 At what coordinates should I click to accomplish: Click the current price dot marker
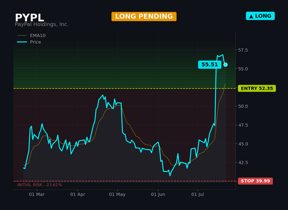pos(226,65)
